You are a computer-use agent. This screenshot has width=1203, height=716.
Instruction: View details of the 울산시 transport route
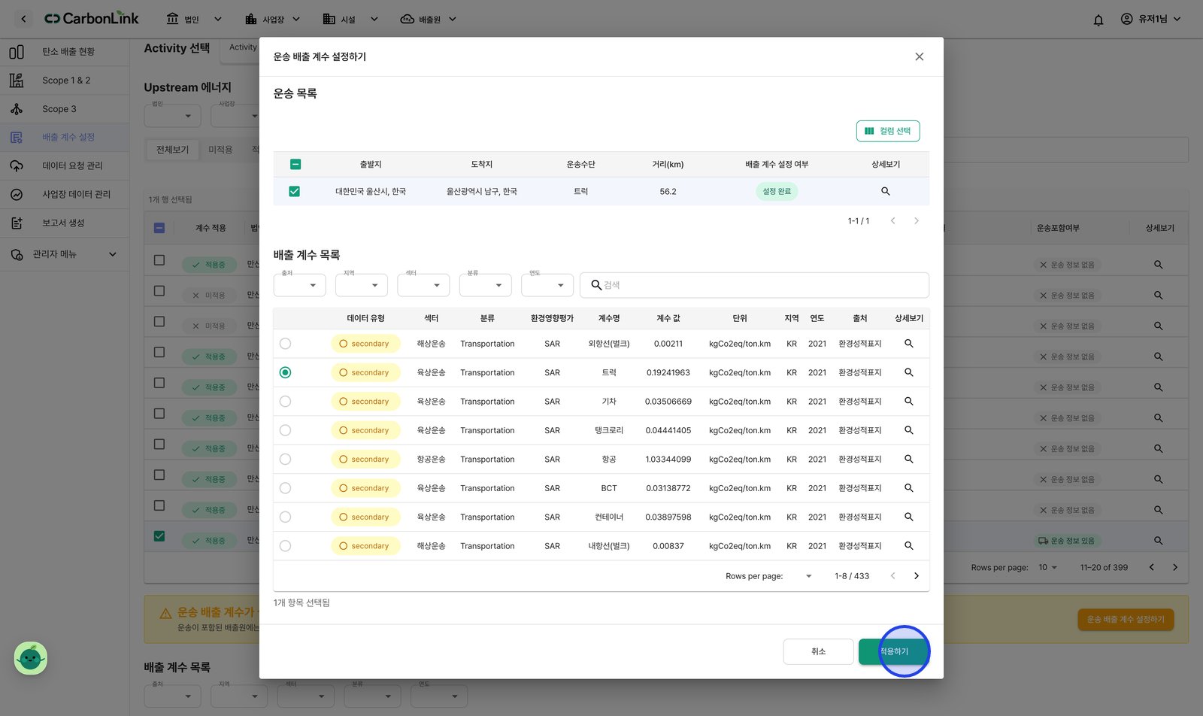886,191
